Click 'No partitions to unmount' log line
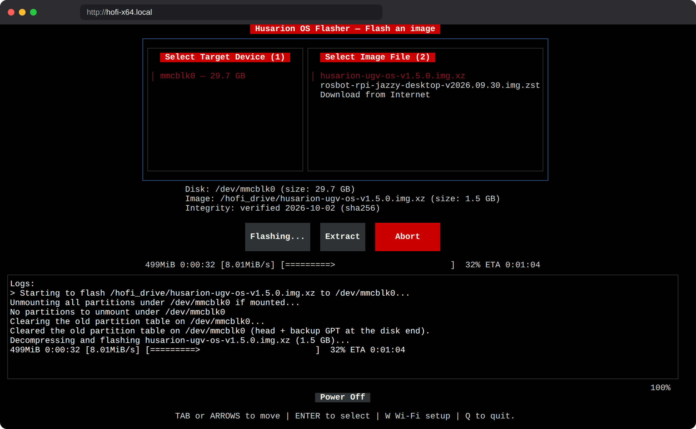The image size is (696, 429). click(x=118, y=312)
